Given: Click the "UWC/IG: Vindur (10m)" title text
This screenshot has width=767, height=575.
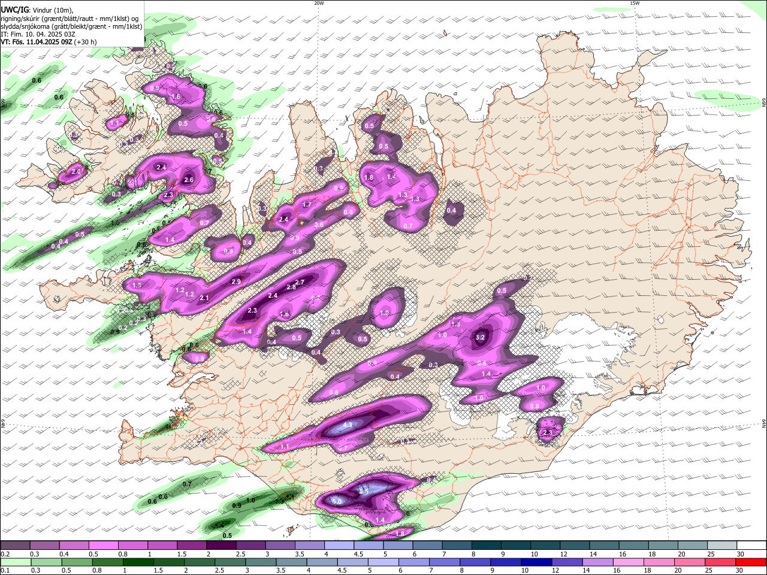Looking at the screenshot, I should pos(37,10).
